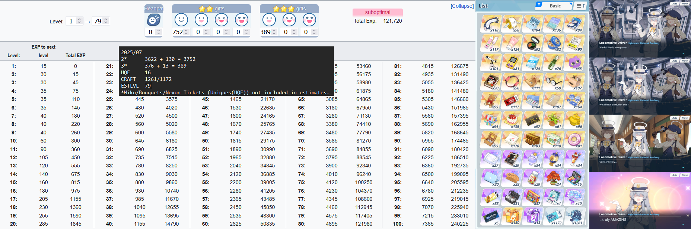Click the Auto button in the topmost game screenshot
This screenshot has height=229, width=691.
(675, 3)
